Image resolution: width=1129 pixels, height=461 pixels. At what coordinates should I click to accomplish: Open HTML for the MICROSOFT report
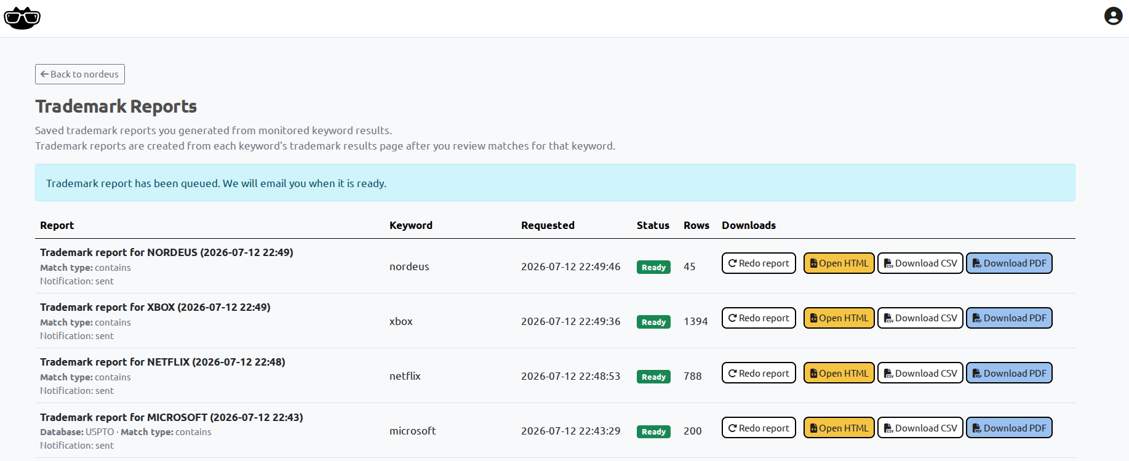point(839,428)
